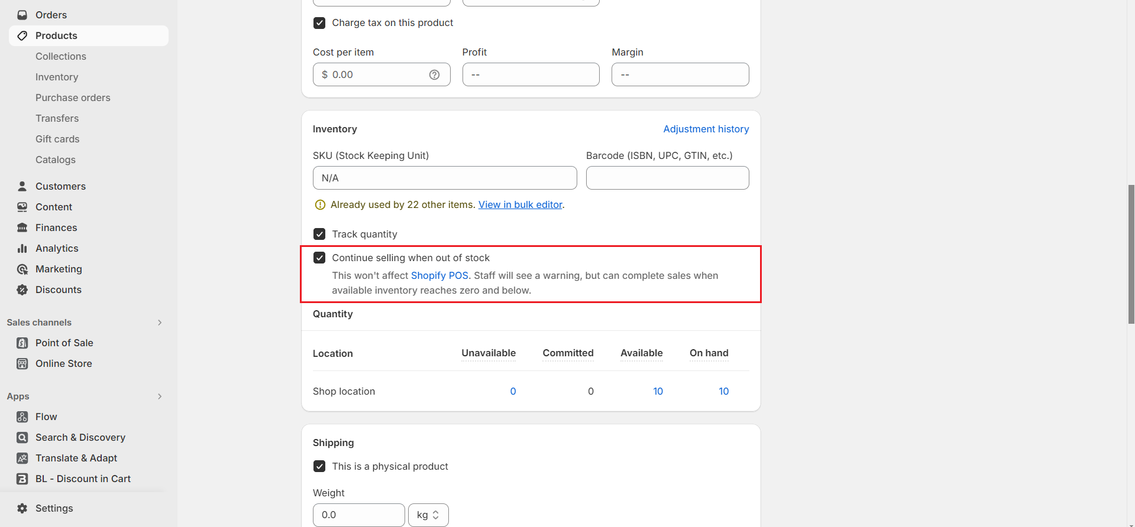Click the Translate & Adapt app icon
The width and height of the screenshot is (1135, 527).
(22, 458)
